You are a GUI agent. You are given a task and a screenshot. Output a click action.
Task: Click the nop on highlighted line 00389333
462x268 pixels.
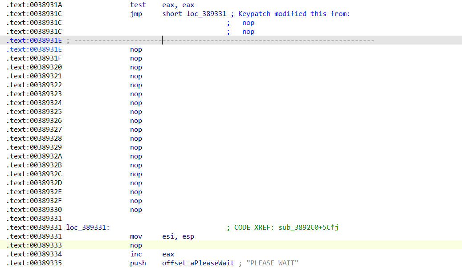(136, 245)
